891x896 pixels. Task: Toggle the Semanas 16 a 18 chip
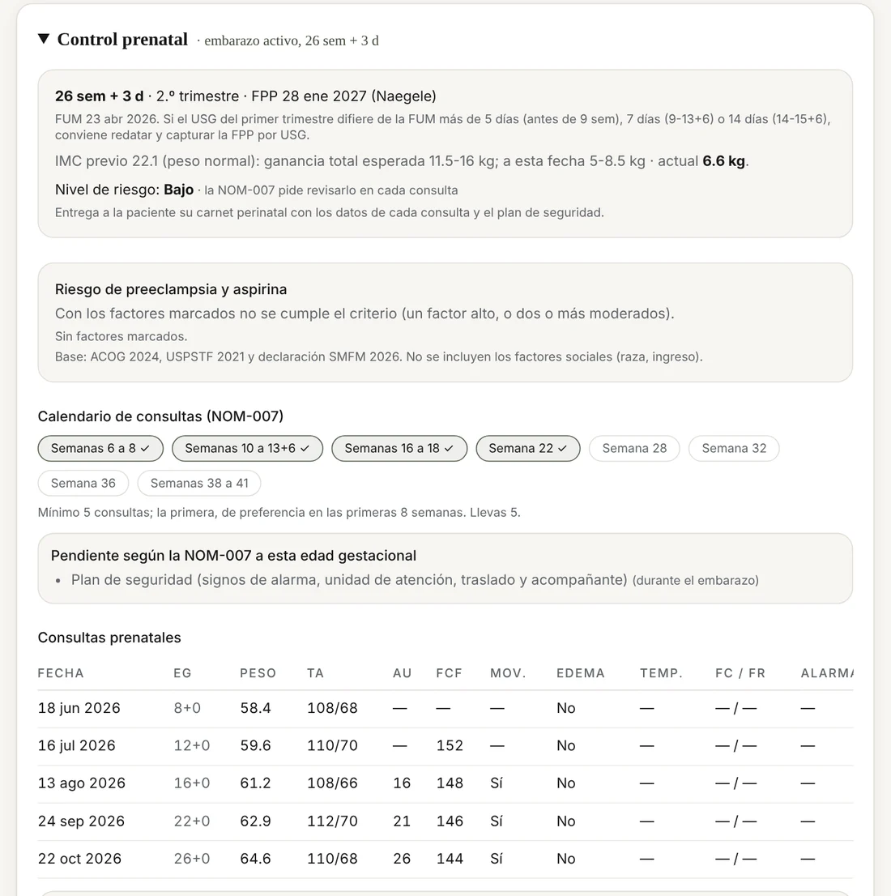click(x=399, y=449)
